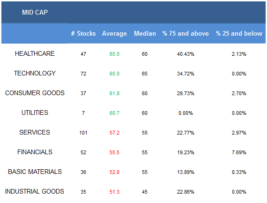Click the 8.33% Basic Materials cell

[239, 172]
